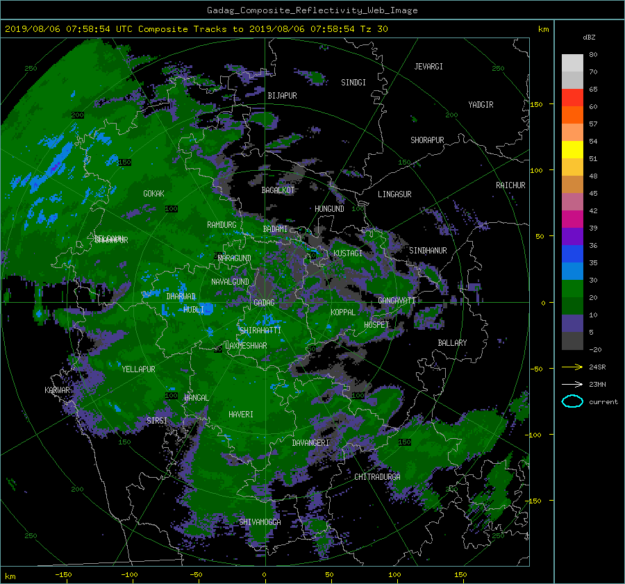Click the purple 5 dBZ legend swatch
This screenshot has width=625, height=584.
pos(572,324)
